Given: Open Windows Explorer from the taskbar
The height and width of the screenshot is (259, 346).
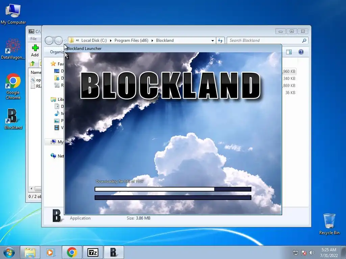Looking at the screenshot, I should coord(30,252).
